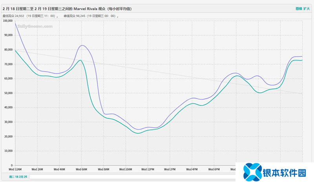Select the Wed 12PM x-axis label
This screenshot has height=182, width=314.
[148, 169]
